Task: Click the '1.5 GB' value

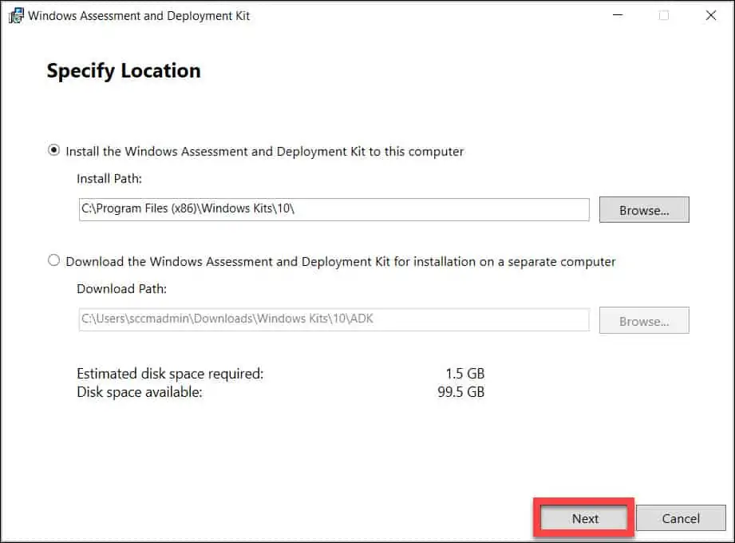Action: [465, 374]
